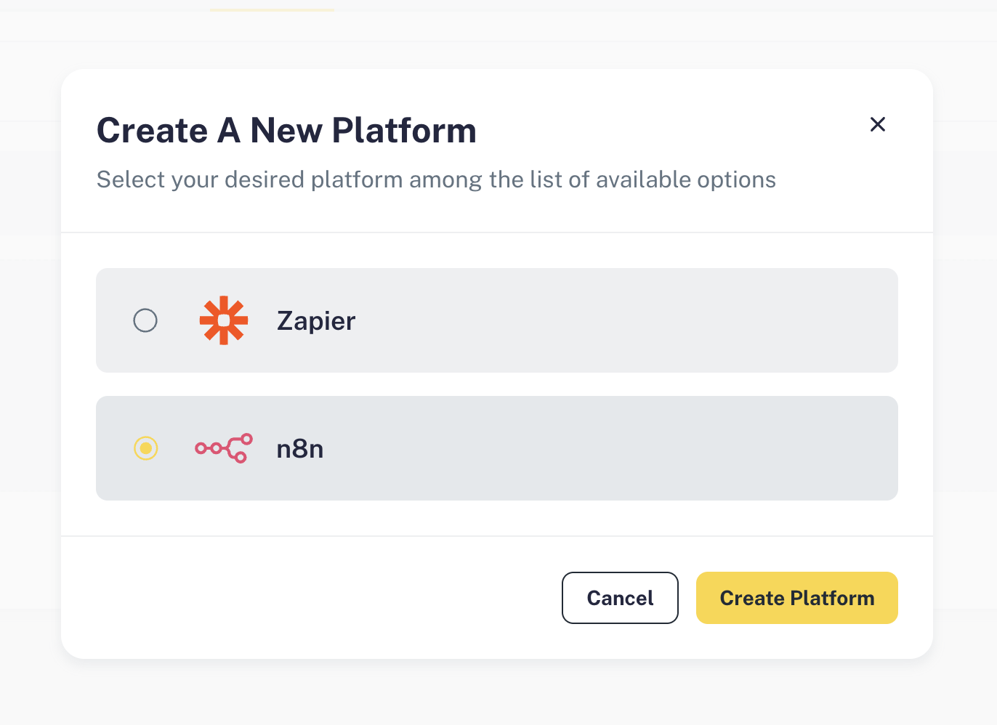Click the Cancel button

[620, 598]
